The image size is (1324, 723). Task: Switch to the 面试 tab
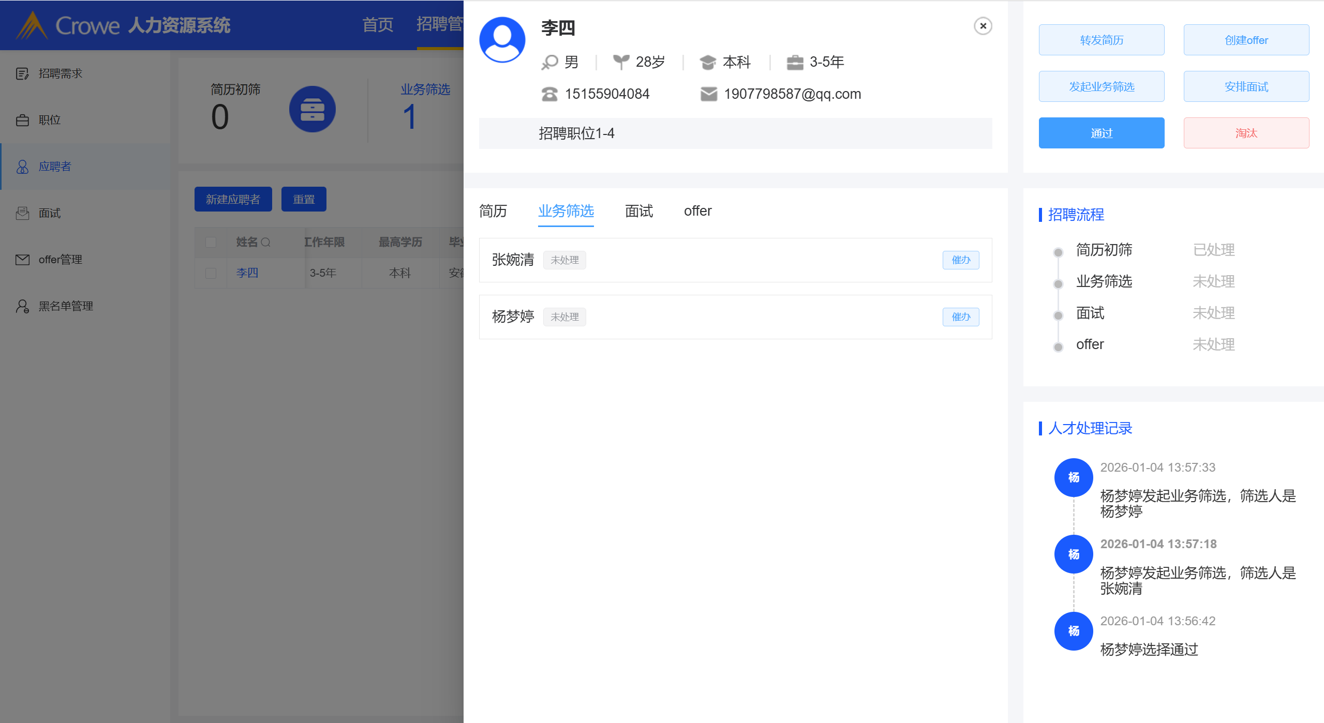click(x=638, y=211)
